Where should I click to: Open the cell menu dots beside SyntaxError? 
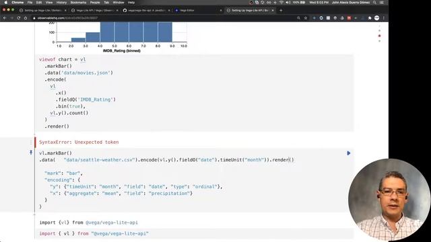(31, 143)
